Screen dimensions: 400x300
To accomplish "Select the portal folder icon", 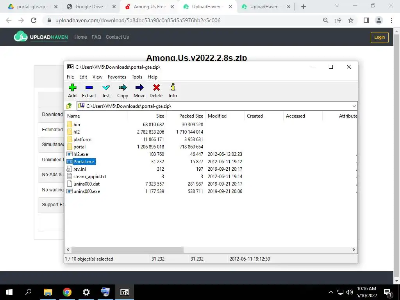I will (x=70, y=147).
